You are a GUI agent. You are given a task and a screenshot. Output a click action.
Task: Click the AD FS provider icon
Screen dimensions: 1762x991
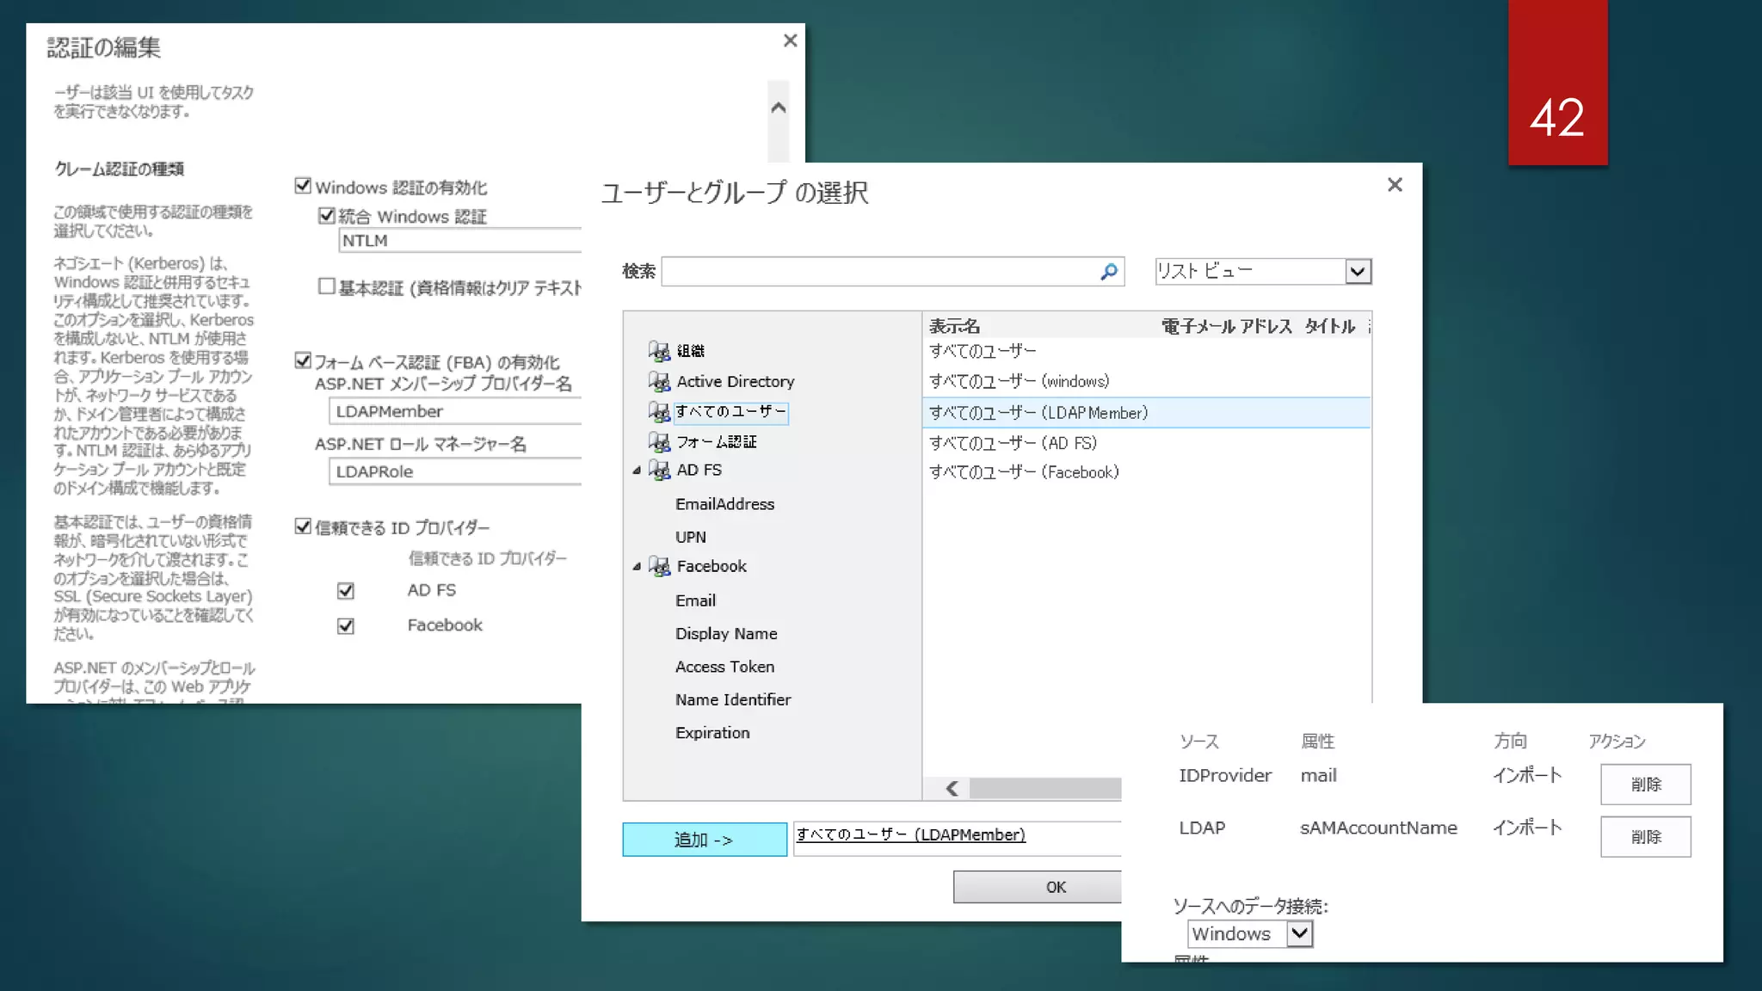pyautogui.click(x=659, y=470)
